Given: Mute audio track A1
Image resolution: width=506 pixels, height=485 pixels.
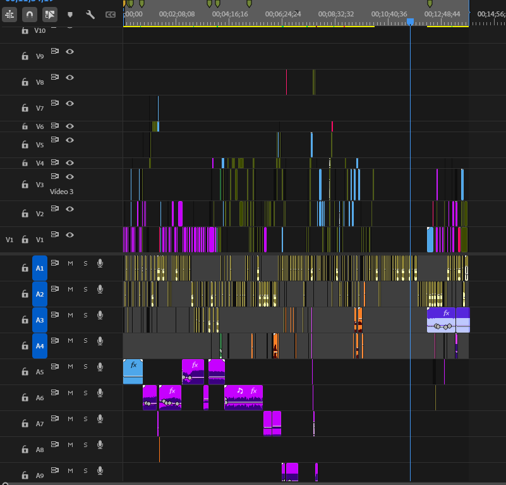Looking at the screenshot, I should tap(70, 263).
